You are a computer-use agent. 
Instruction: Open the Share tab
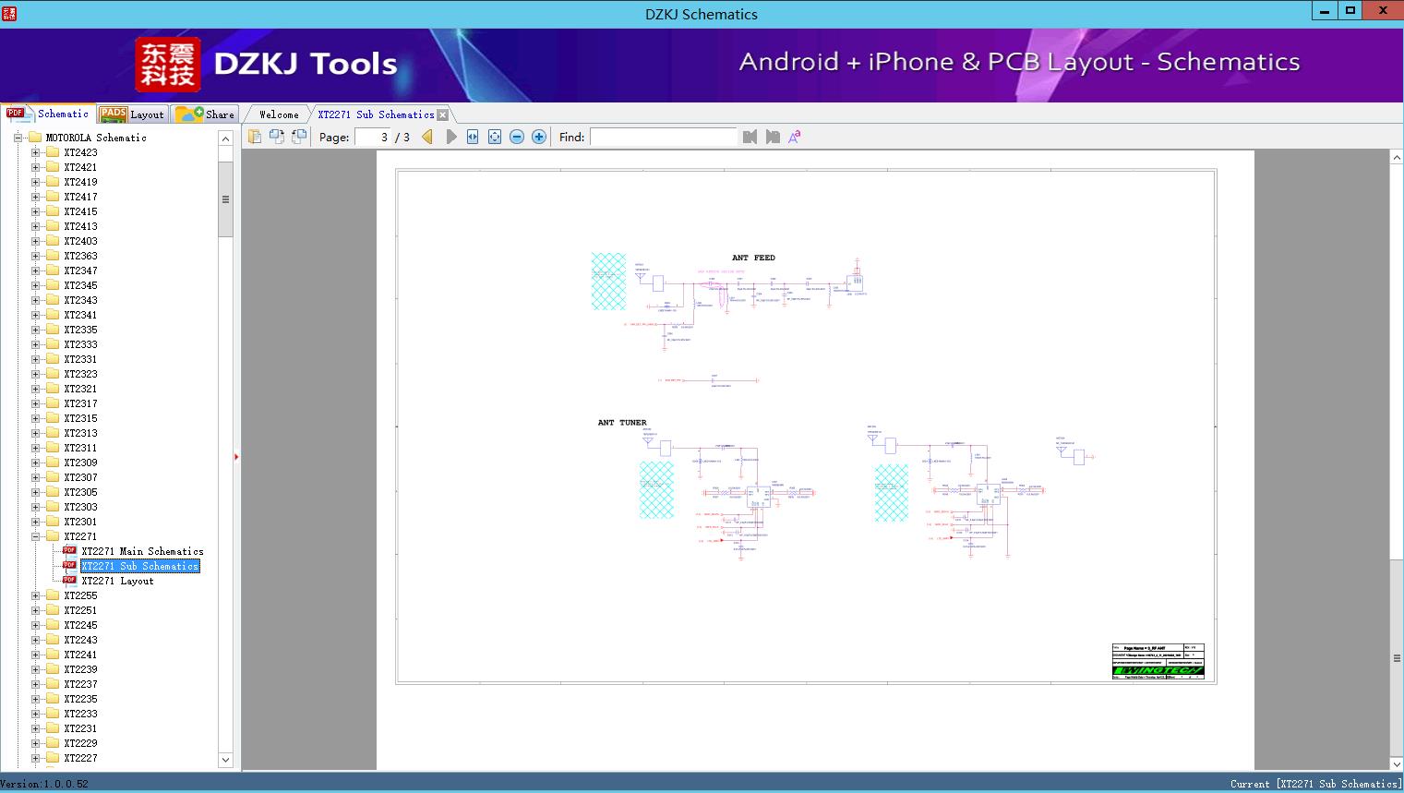207,114
